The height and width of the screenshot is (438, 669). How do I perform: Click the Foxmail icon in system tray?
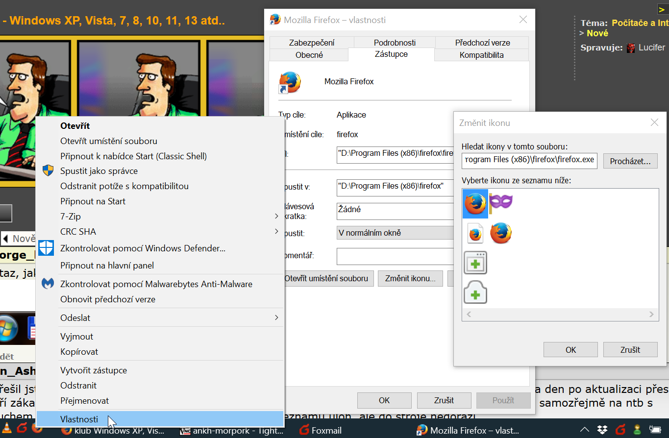(620, 430)
